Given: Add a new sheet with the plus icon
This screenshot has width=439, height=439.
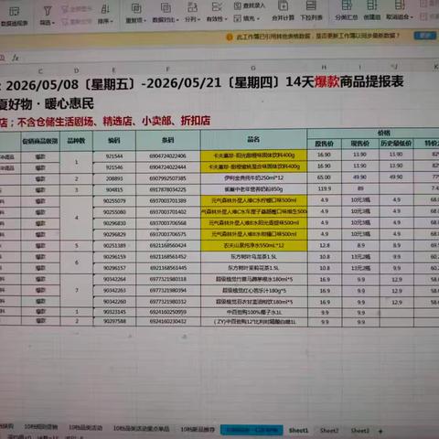Looking at the screenshot, I should [380, 431].
